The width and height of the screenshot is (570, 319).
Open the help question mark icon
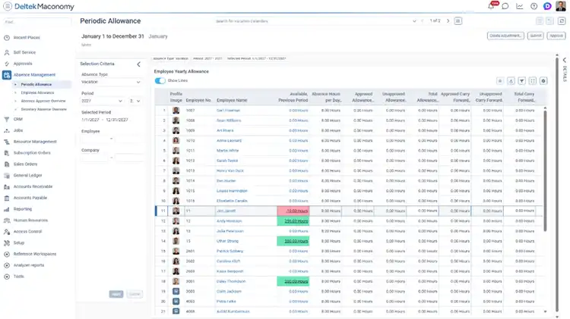click(x=534, y=6)
